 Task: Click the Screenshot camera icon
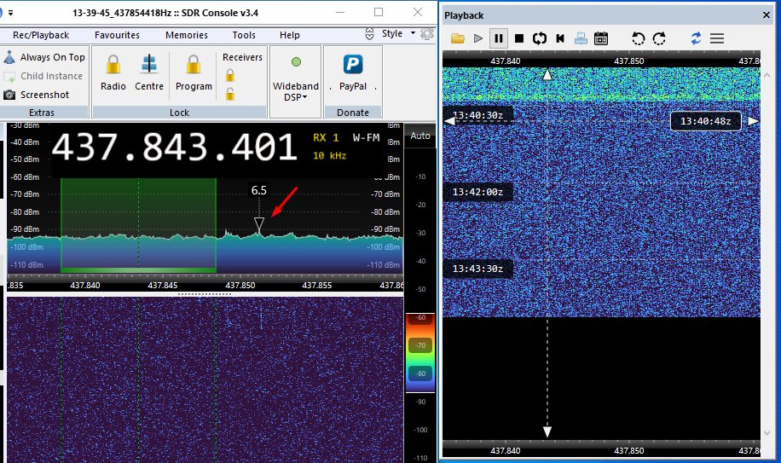coord(9,95)
